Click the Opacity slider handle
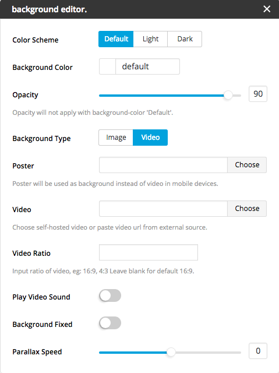The image size is (279, 373). (228, 96)
